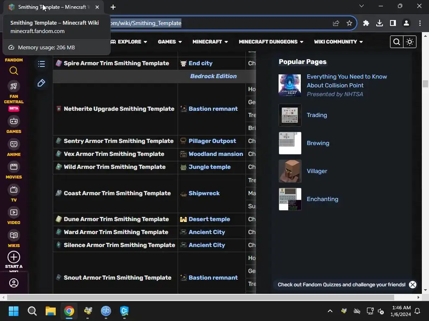This screenshot has height=321, width=429.
Task: Open the Jungle temple link
Action: pyautogui.click(x=209, y=167)
